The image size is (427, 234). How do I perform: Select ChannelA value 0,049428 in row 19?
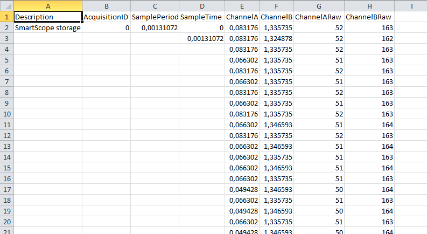pos(242,211)
